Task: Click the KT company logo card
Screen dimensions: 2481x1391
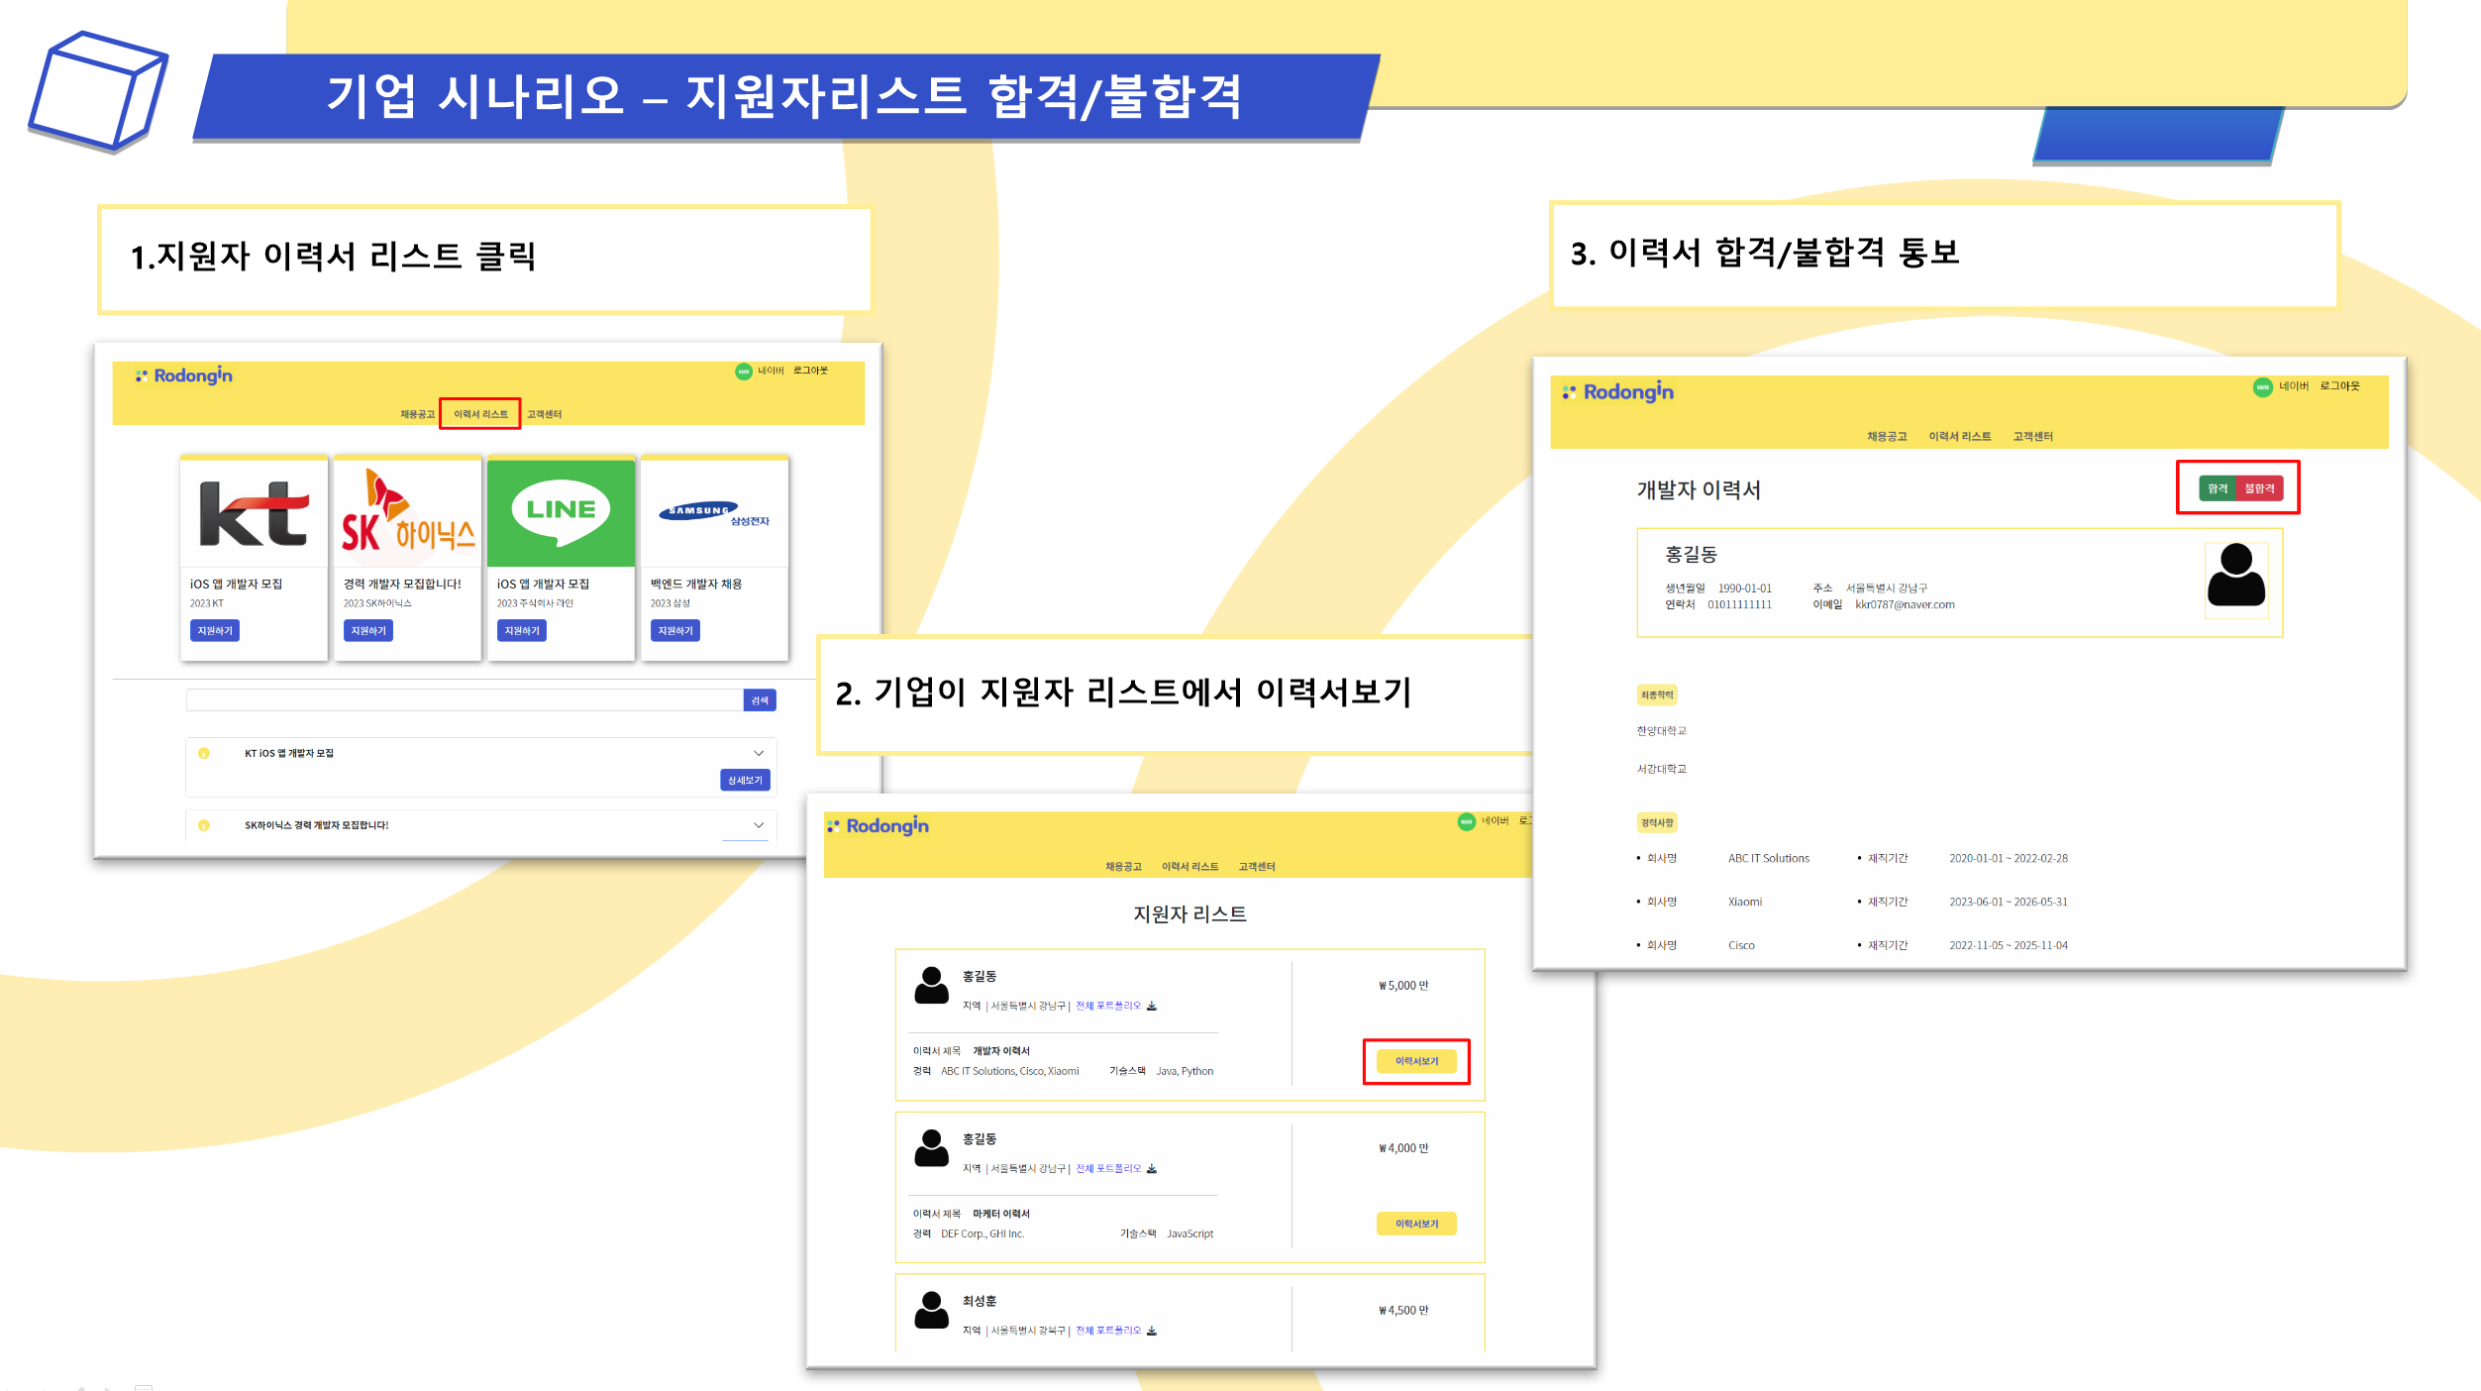Action: click(254, 513)
